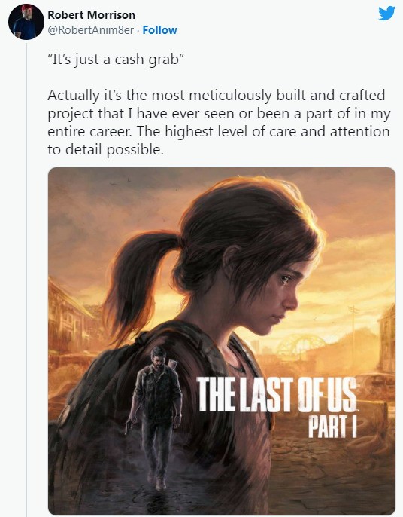
Task: Open the Robert Morrison display name
Action: coord(92,15)
